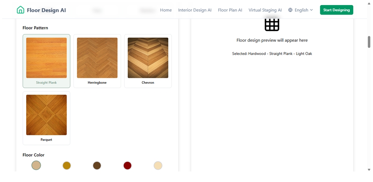The height and width of the screenshot is (182, 373).
Task: Choose the pale cream floor color swatch
Action: click(158, 165)
